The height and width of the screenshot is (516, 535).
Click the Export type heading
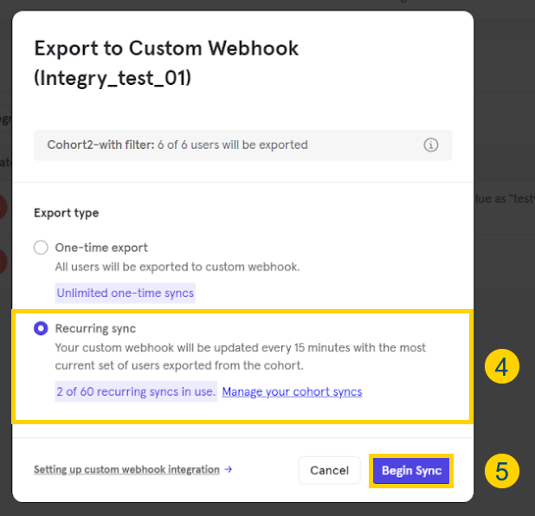coord(67,213)
